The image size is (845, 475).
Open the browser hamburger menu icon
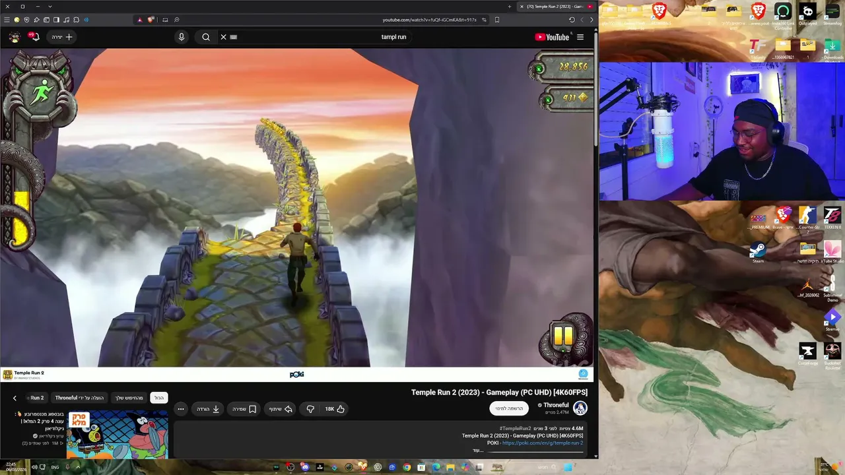click(x=7, y=20)
